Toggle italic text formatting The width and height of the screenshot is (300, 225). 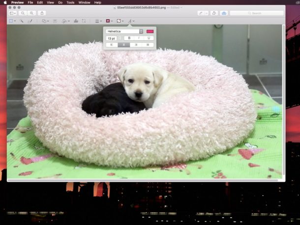pyautogui.click(x=139, y=38)
